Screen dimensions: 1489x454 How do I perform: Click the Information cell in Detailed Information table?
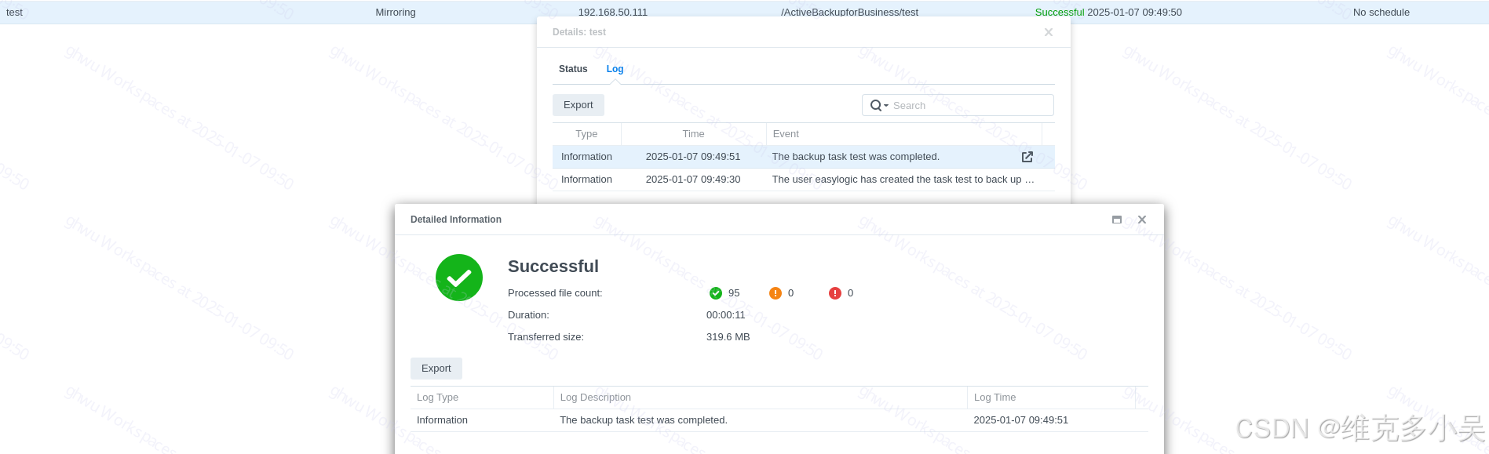[442, 420]
